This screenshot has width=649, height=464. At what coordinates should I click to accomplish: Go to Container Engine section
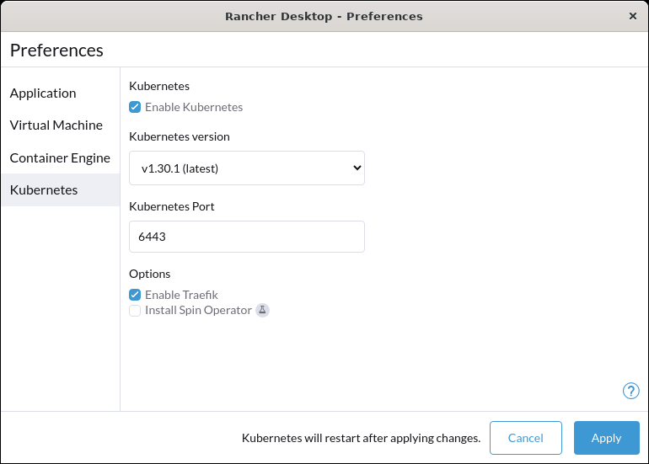coord(61,157)
